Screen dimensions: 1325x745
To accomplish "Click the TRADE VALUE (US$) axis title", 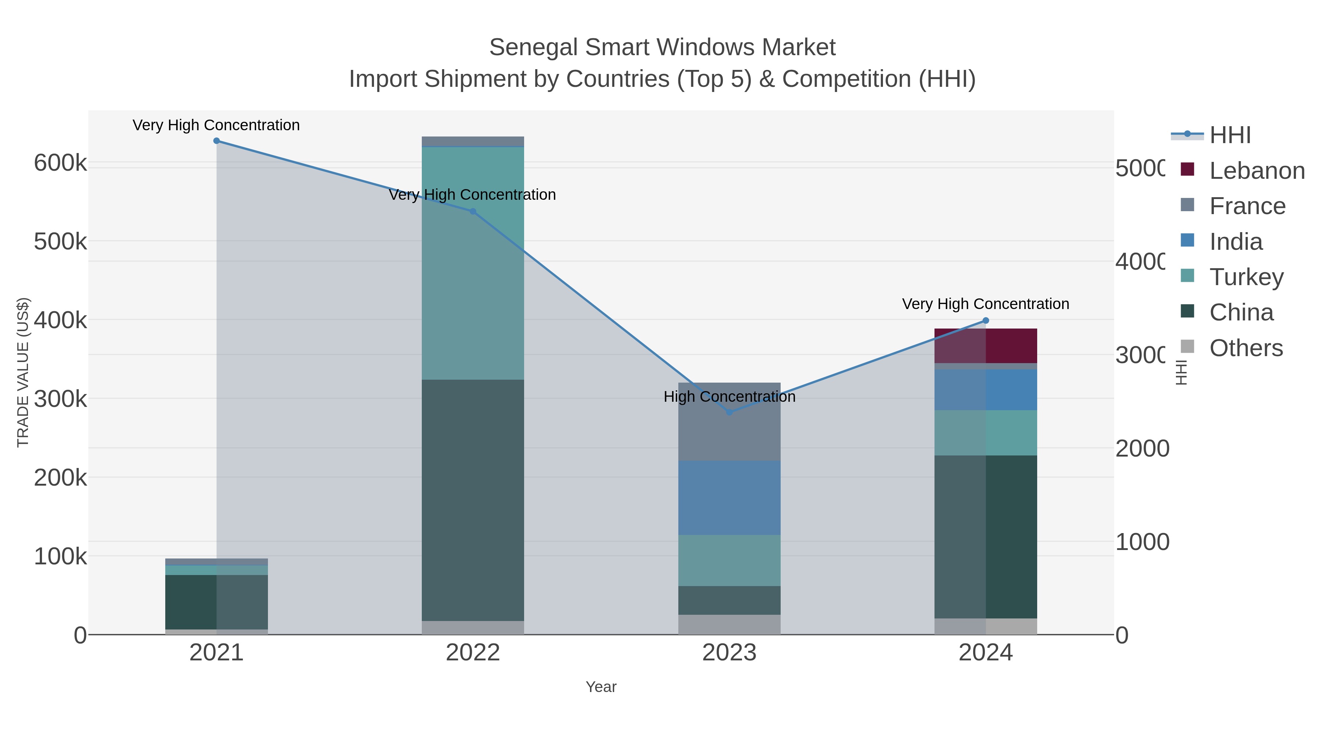I will (x=23, y=372).
